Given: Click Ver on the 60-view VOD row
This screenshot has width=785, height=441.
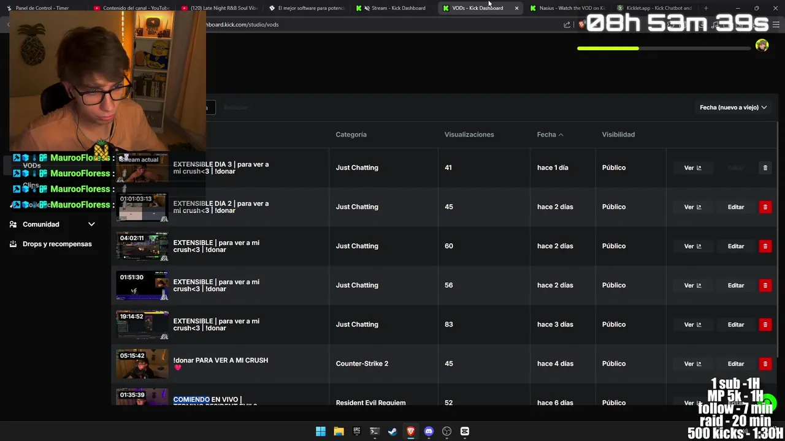Looking at the screenshot, I should (692, 246).
